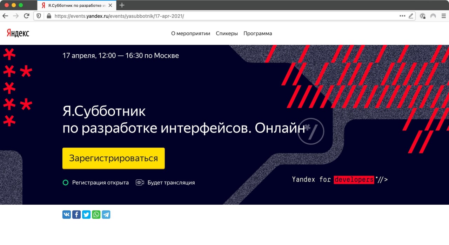
Task: Click the URL address field
Action: [224, 16]
